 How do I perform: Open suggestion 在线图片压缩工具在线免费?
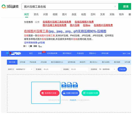(57, 22)
